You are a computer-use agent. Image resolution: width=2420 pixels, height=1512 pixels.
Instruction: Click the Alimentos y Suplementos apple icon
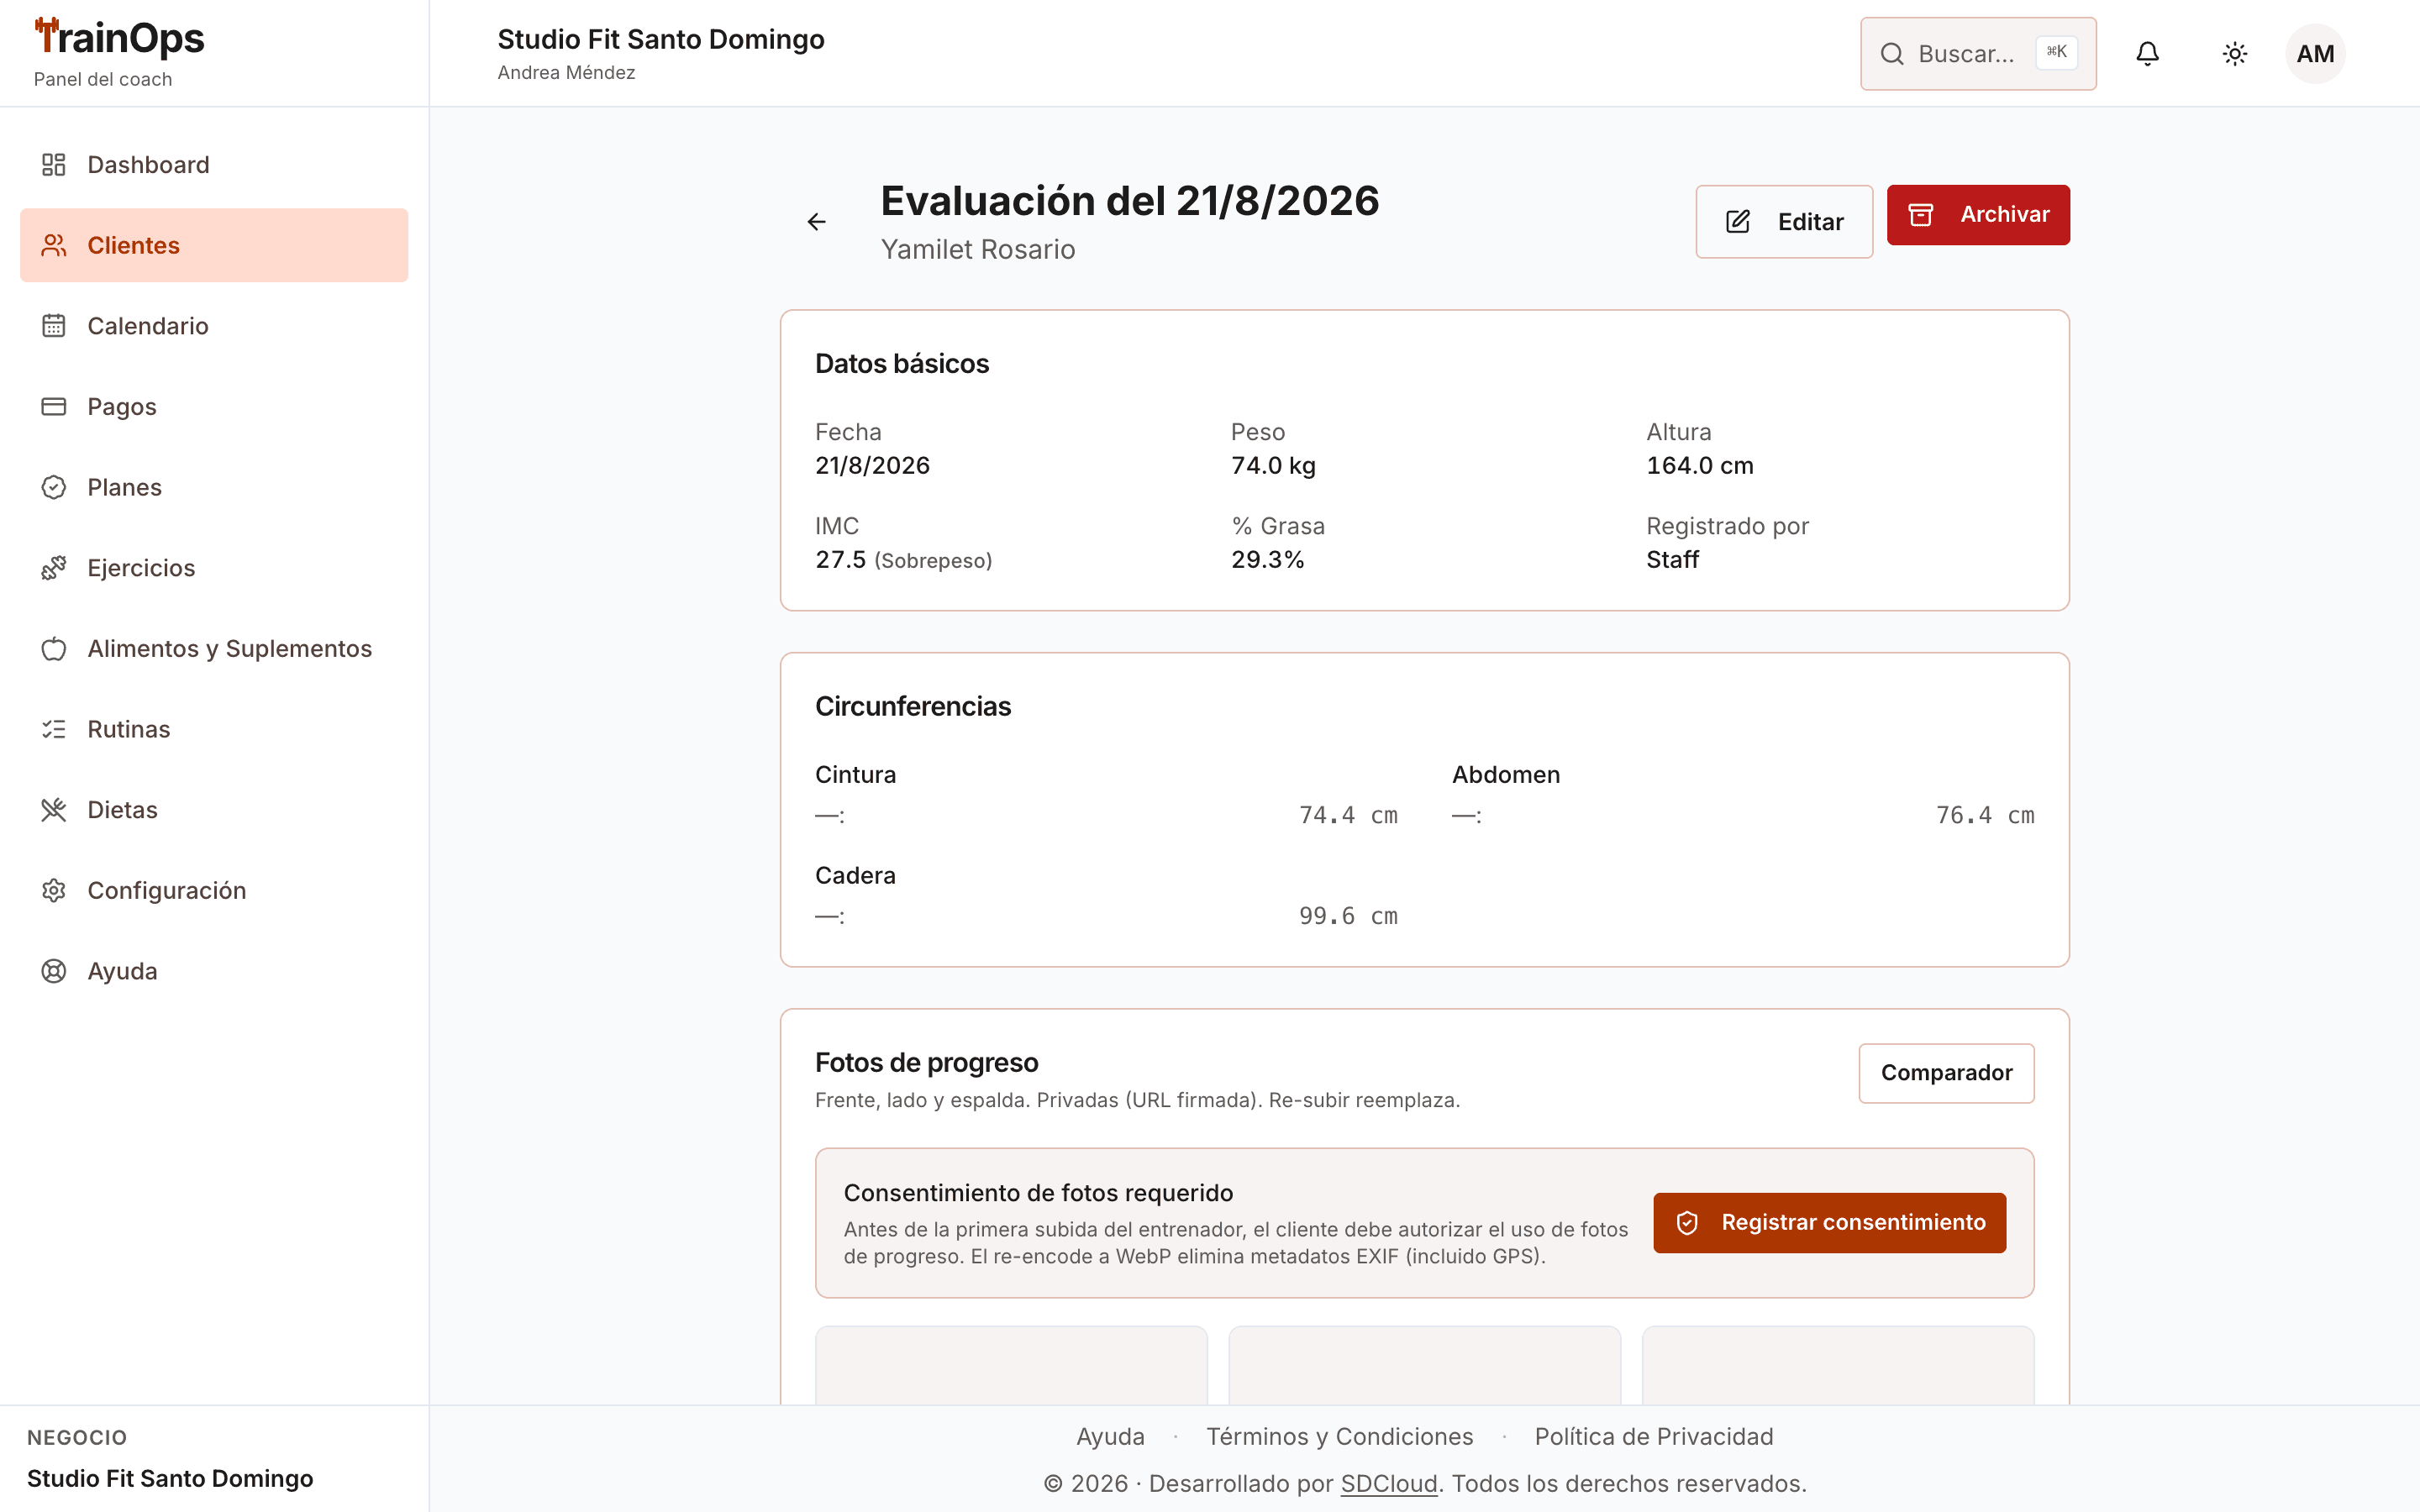coord(54,648)
